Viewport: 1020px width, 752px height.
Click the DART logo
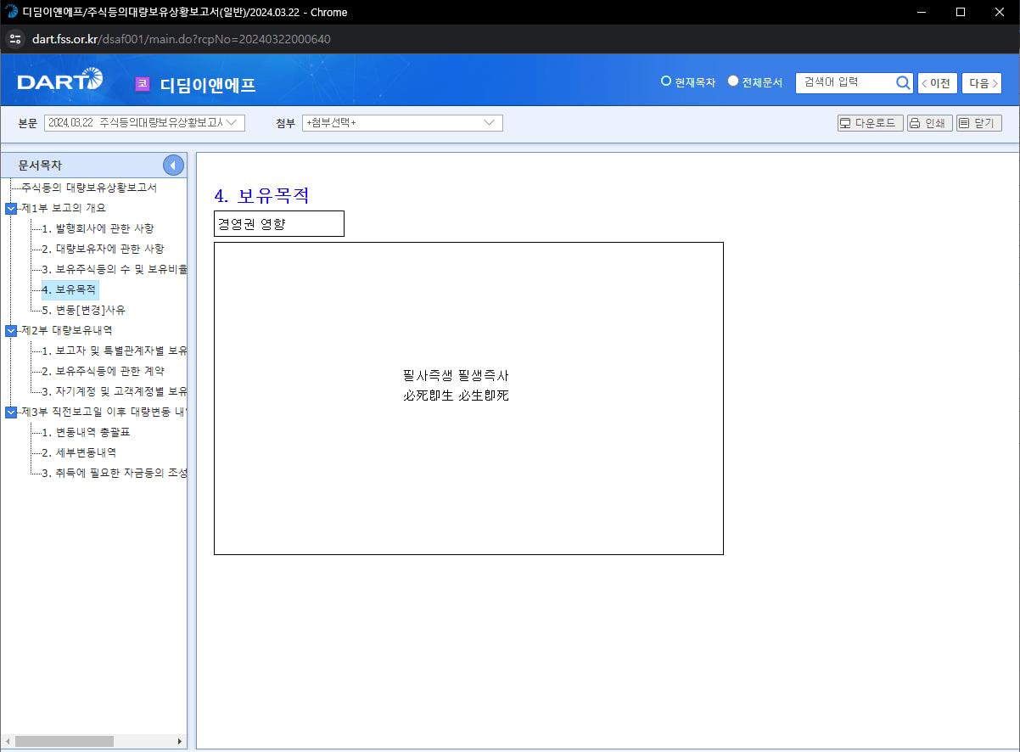(x=59, y=81)
